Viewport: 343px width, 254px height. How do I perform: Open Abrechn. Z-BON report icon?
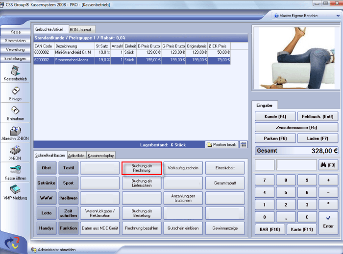click(15, 131)
